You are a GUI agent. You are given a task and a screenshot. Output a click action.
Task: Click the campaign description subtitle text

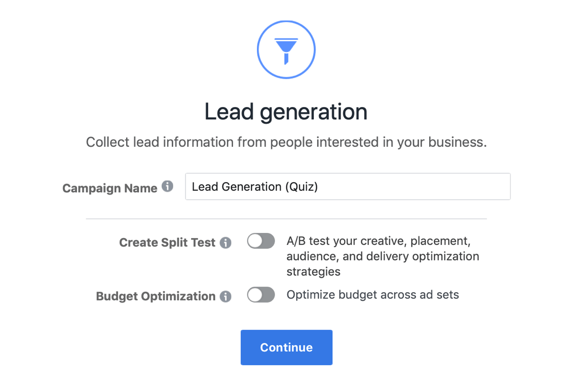pos(285,142)
